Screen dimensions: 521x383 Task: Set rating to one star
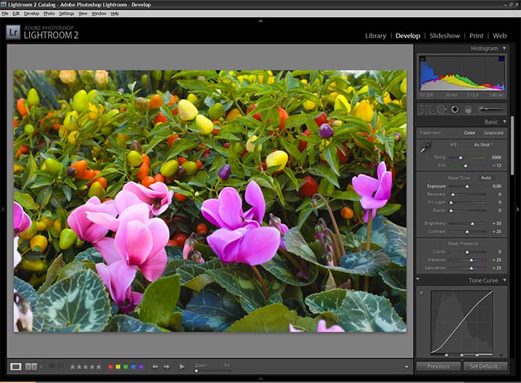click(72, 367)
